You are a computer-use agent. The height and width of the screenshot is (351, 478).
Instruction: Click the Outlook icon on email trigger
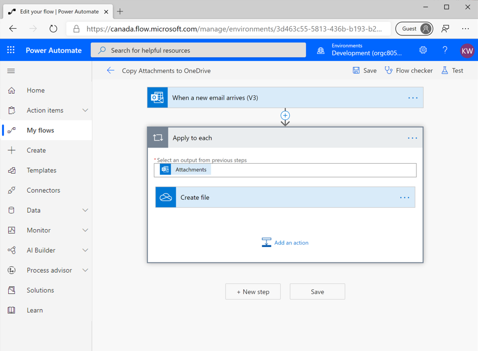pyautogui.click(x=157, y=97)
